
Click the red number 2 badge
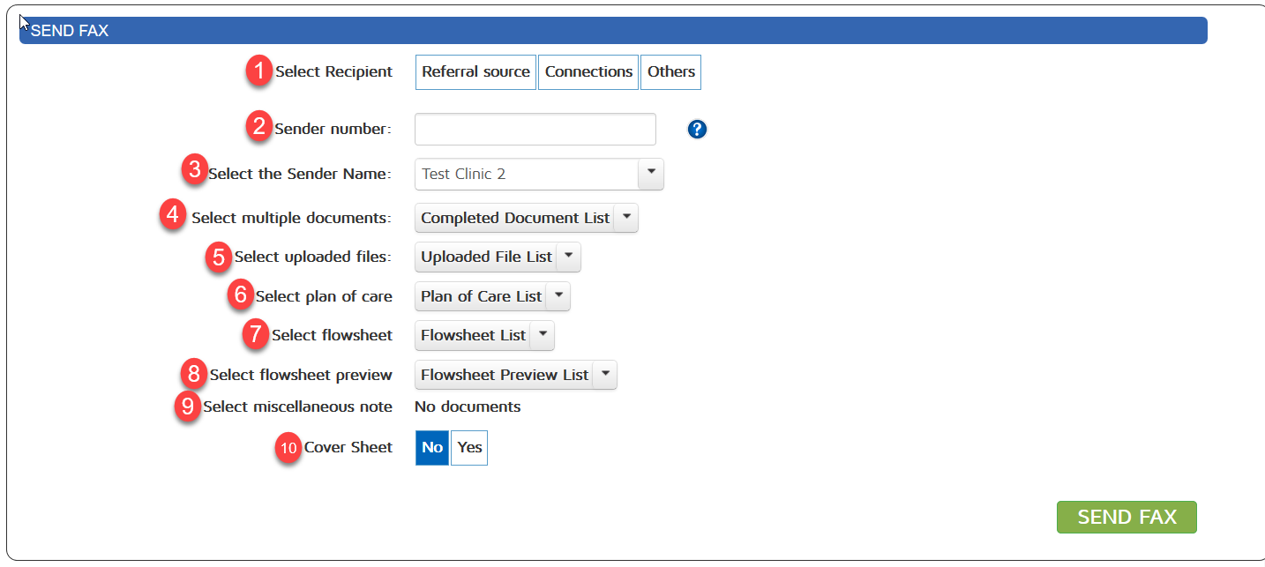click(x=258, y=127)
